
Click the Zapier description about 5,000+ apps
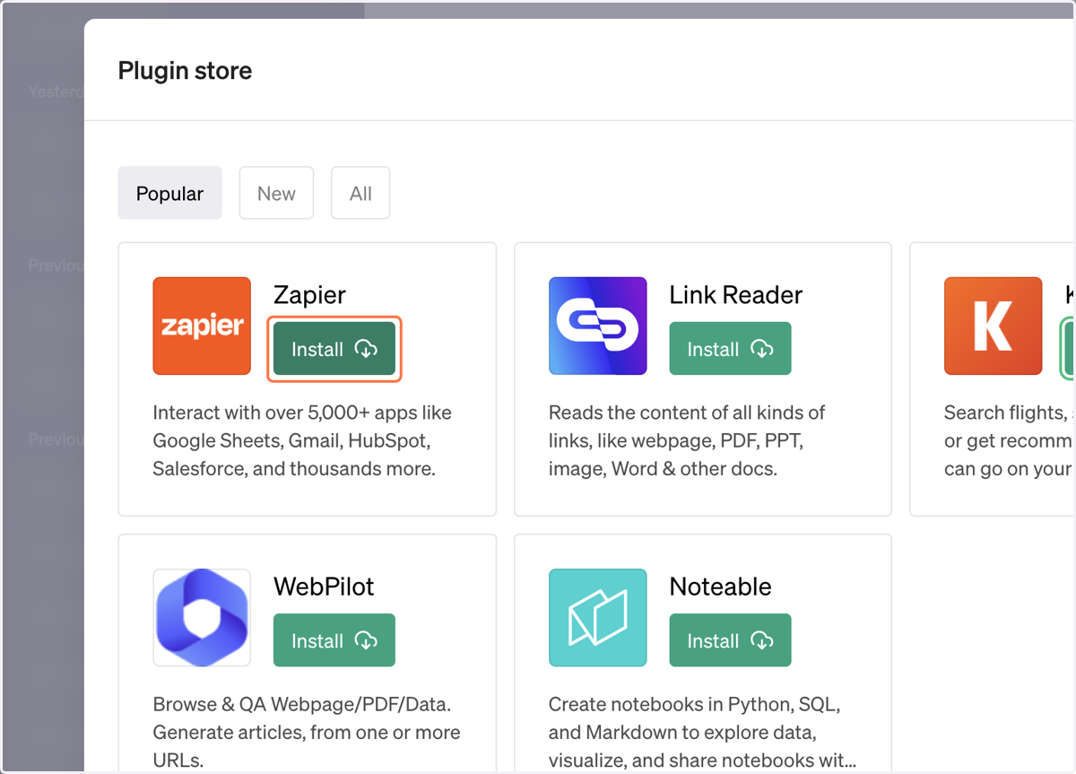303,440
